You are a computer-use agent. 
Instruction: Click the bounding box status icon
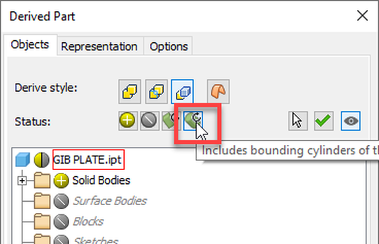[x=171, y=121]
